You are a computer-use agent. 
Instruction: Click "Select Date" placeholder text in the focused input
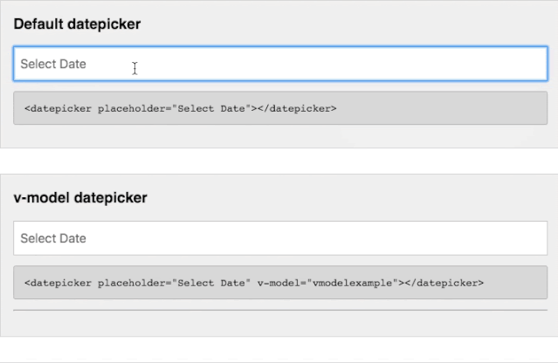tap(53, 64)
